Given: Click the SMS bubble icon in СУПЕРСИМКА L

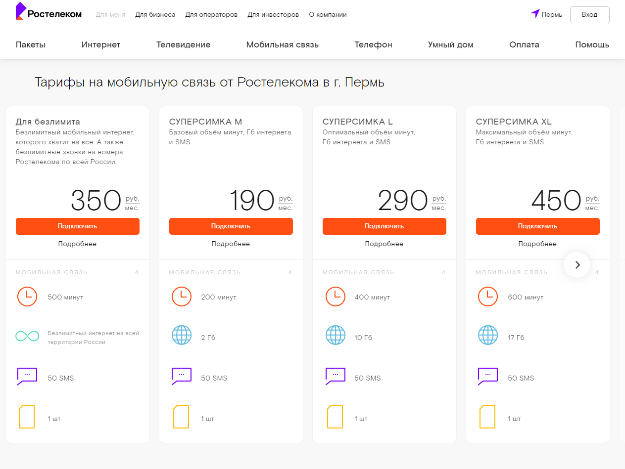Looking at the screenshot, I should pyautogui.click(x=335, y=377).
